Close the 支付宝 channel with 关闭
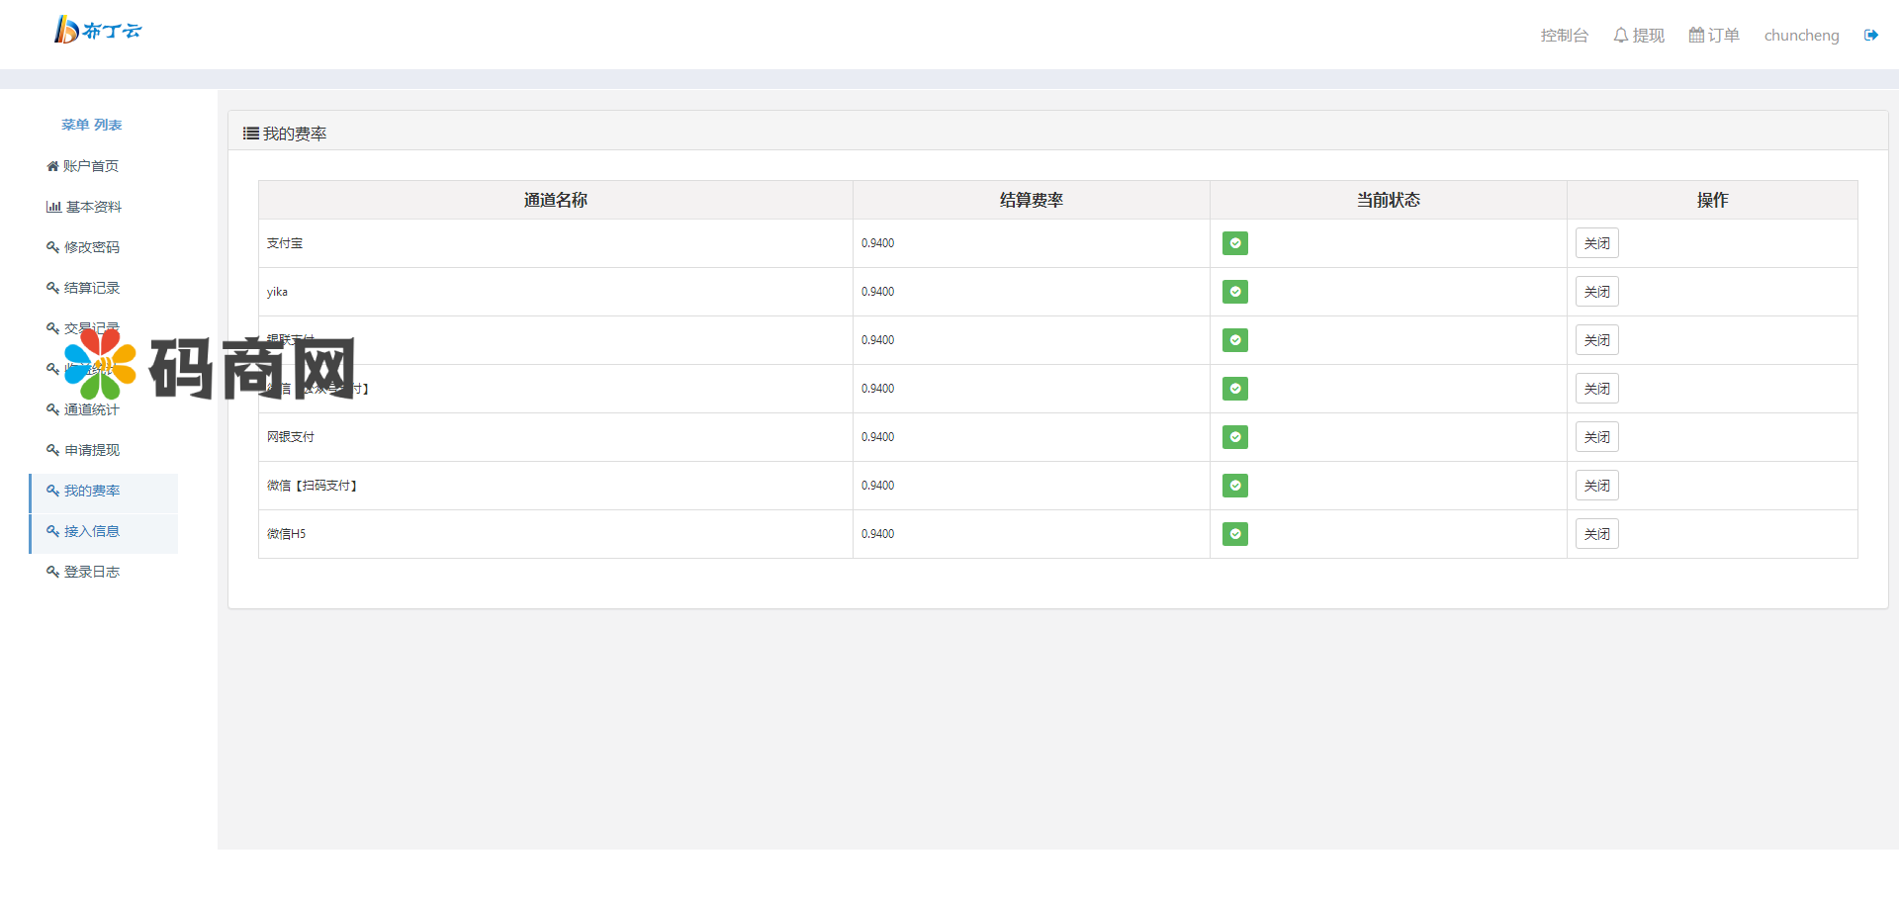1899x899 pixels. tap(1596, 243)
